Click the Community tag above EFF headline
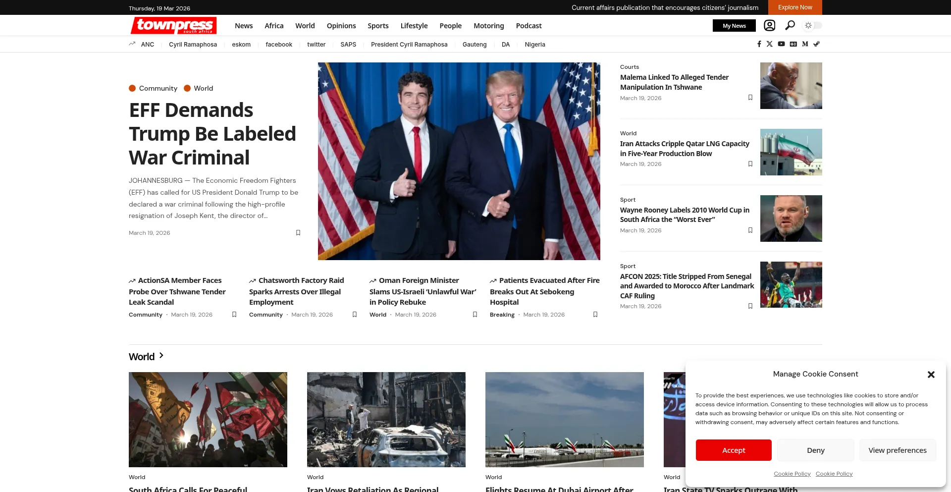 153,88
